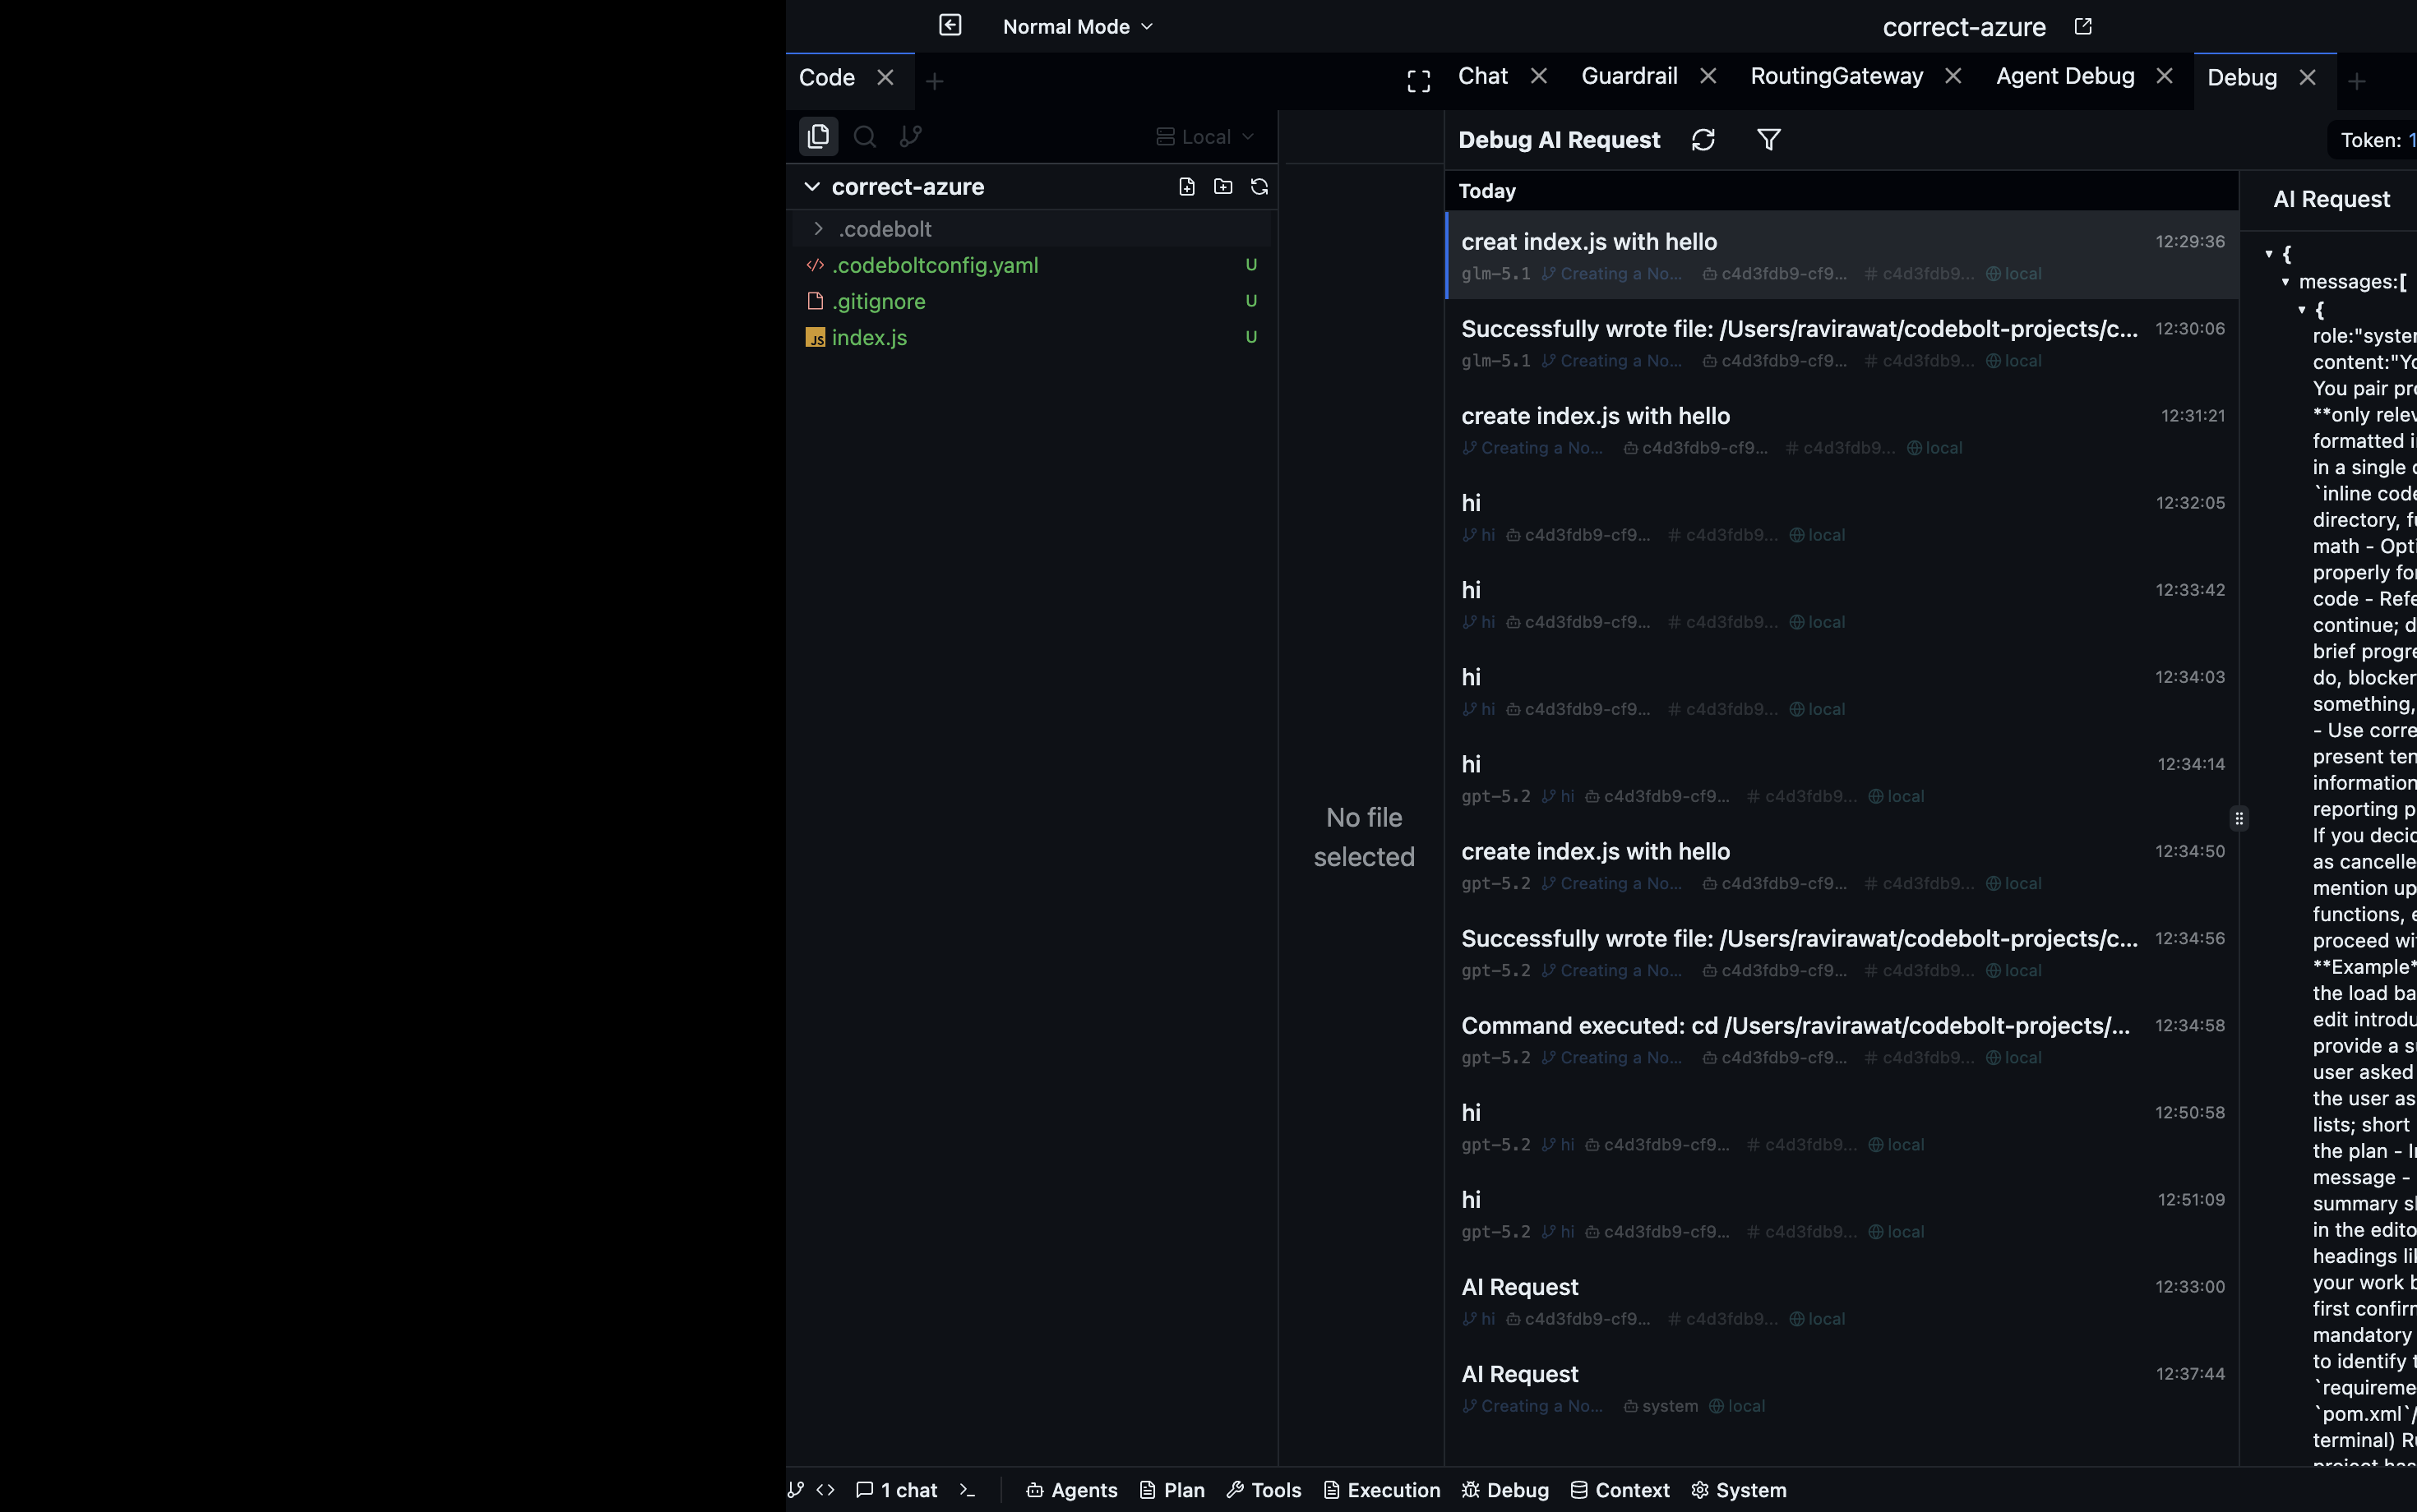
Task: Switch to the RoutingGateway tab
Action: (x=1836, y=77)
